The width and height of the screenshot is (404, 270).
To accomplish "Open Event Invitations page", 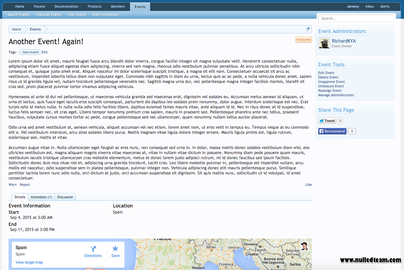I will (x=105, y=15).
